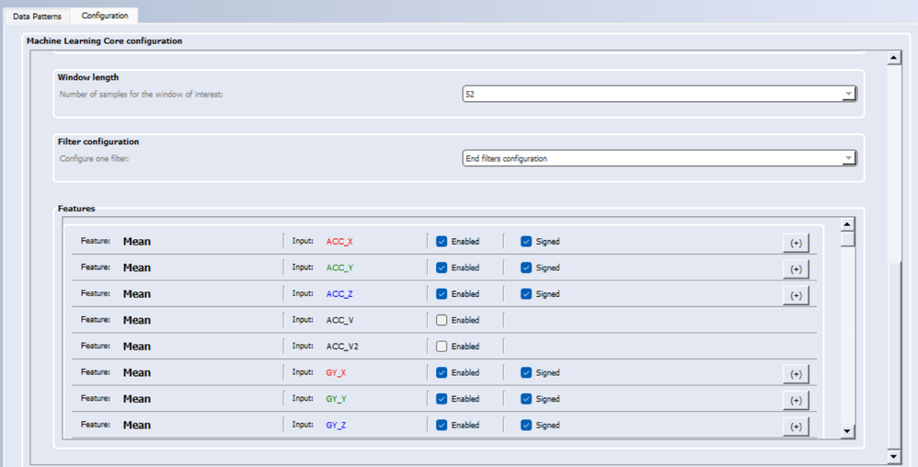
Task: Click the (+) button for Mean GY_Z
Action: tap(796, 426)
